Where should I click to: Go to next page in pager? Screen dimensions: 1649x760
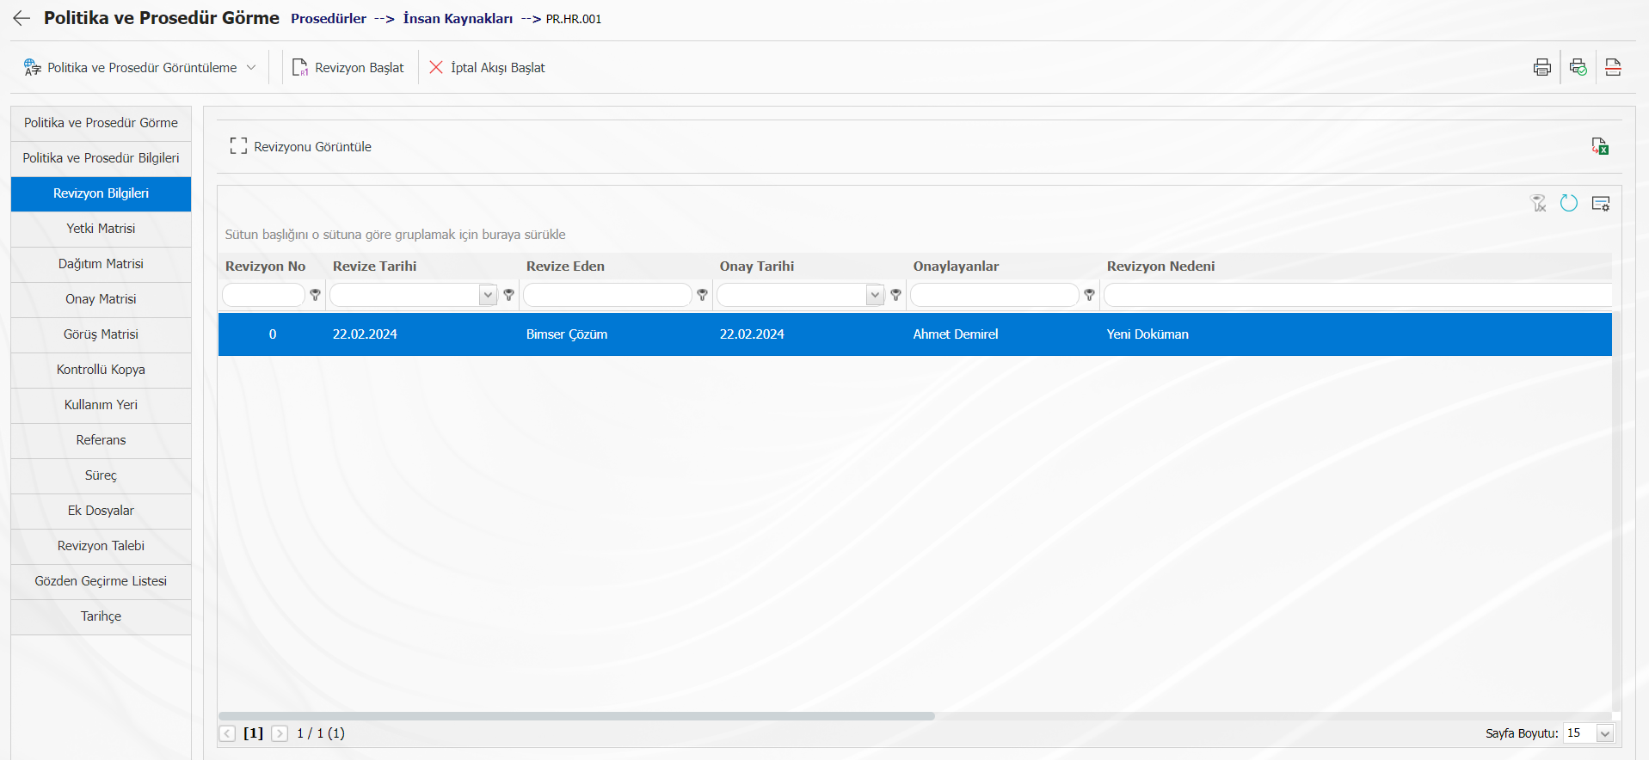point(280,733)
